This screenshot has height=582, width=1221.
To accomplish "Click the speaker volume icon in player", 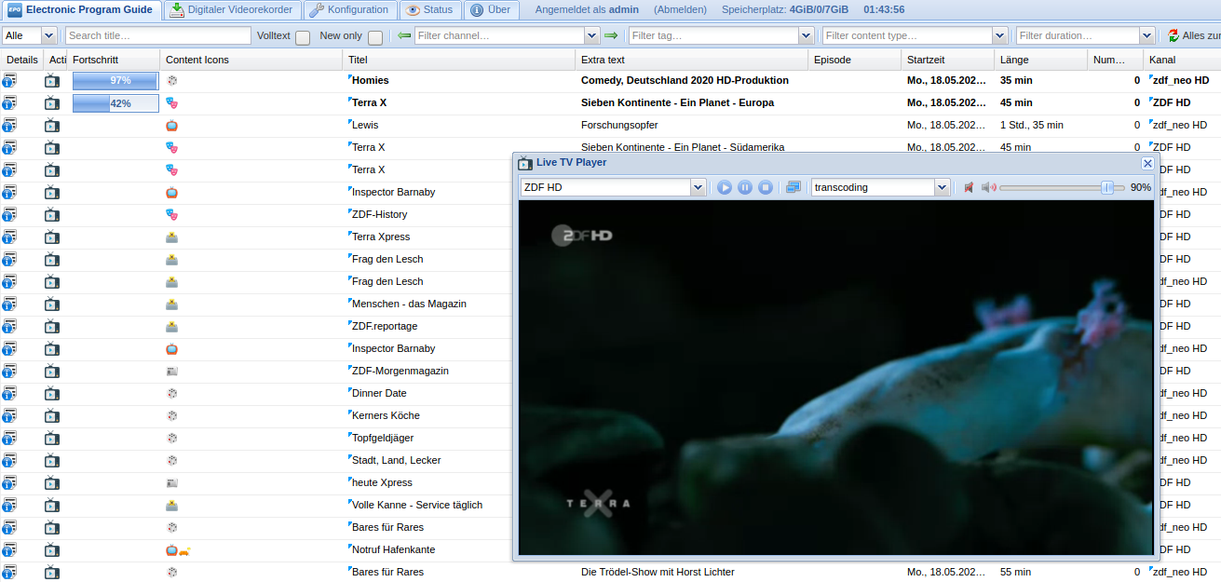I will (x=988, y=187).
